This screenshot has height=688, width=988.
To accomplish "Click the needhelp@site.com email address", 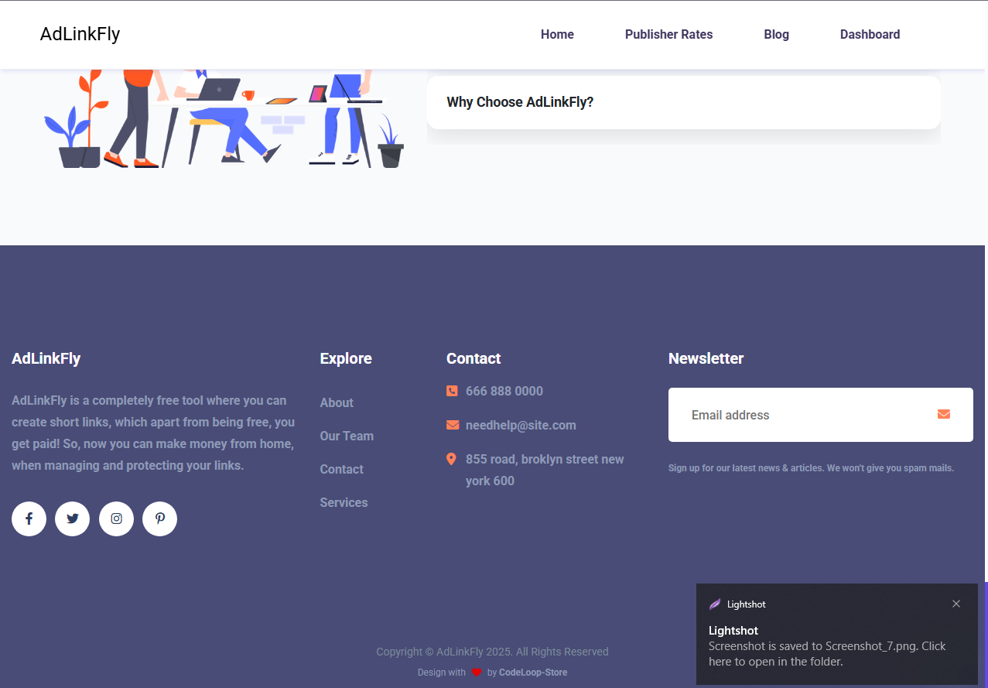I will point(521,425).
